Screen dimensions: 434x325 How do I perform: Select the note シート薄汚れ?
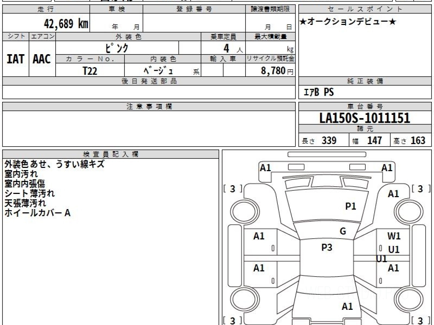tap(29, 193)
